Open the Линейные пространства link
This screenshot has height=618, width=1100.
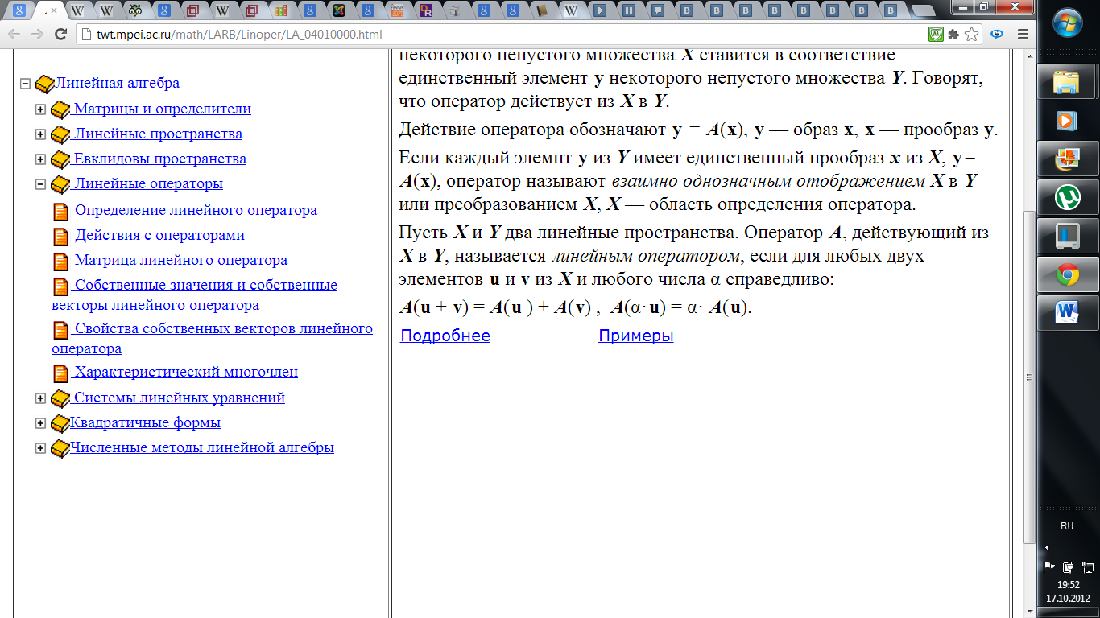158,134
